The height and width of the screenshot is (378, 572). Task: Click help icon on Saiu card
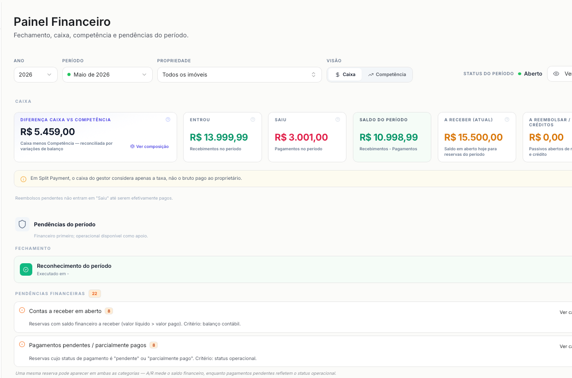tap(338, 119)
